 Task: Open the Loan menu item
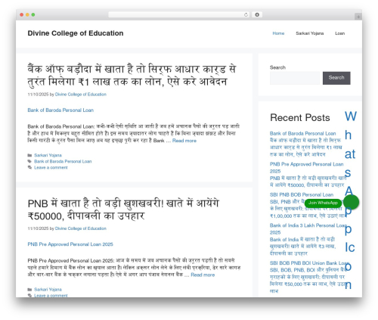(x=339, y=33)
